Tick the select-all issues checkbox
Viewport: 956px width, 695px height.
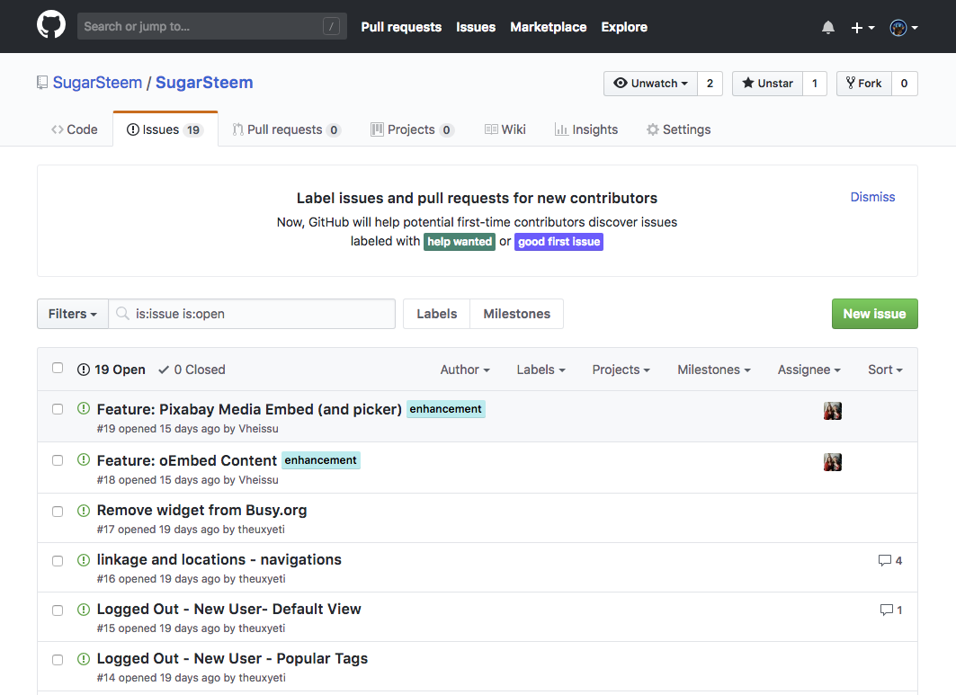coord(58,368)
